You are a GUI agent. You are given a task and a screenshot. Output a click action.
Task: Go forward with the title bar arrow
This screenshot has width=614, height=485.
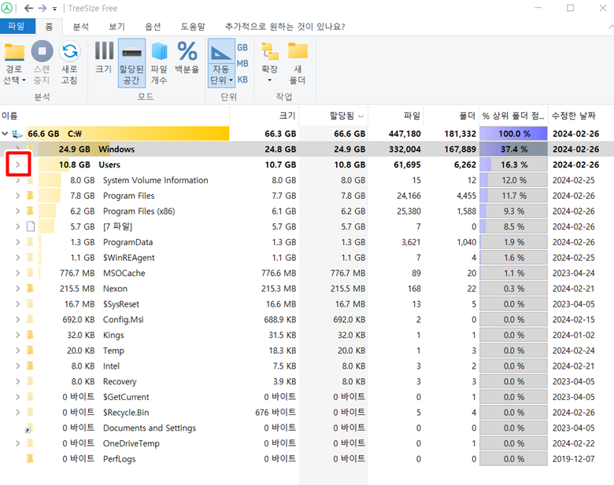43,8
